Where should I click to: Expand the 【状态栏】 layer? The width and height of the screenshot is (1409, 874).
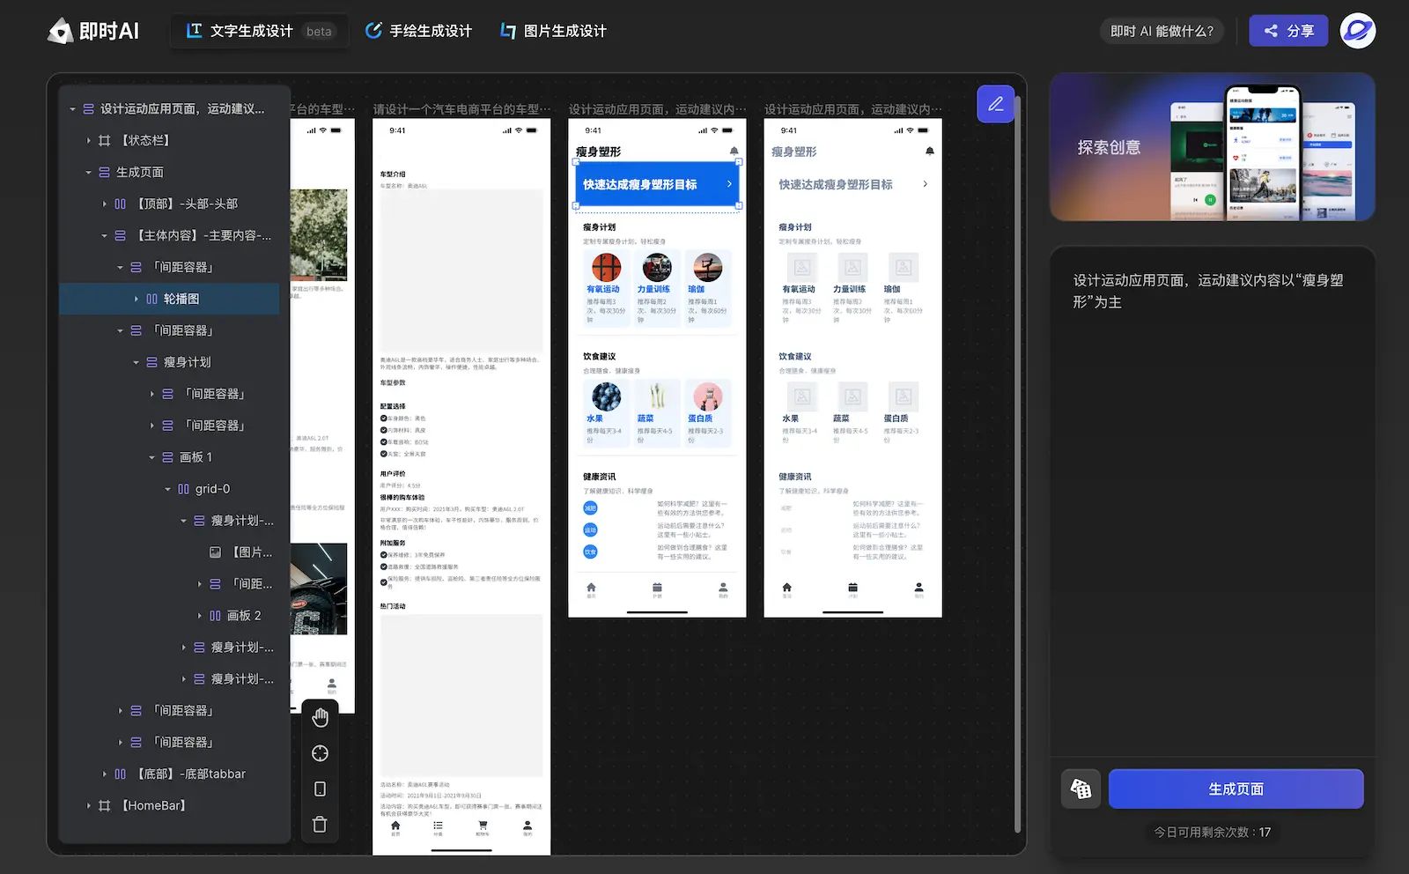(x=89, y=141)
